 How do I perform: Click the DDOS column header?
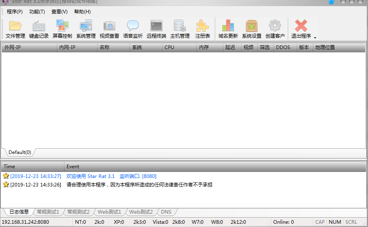[x=285, y=47]
